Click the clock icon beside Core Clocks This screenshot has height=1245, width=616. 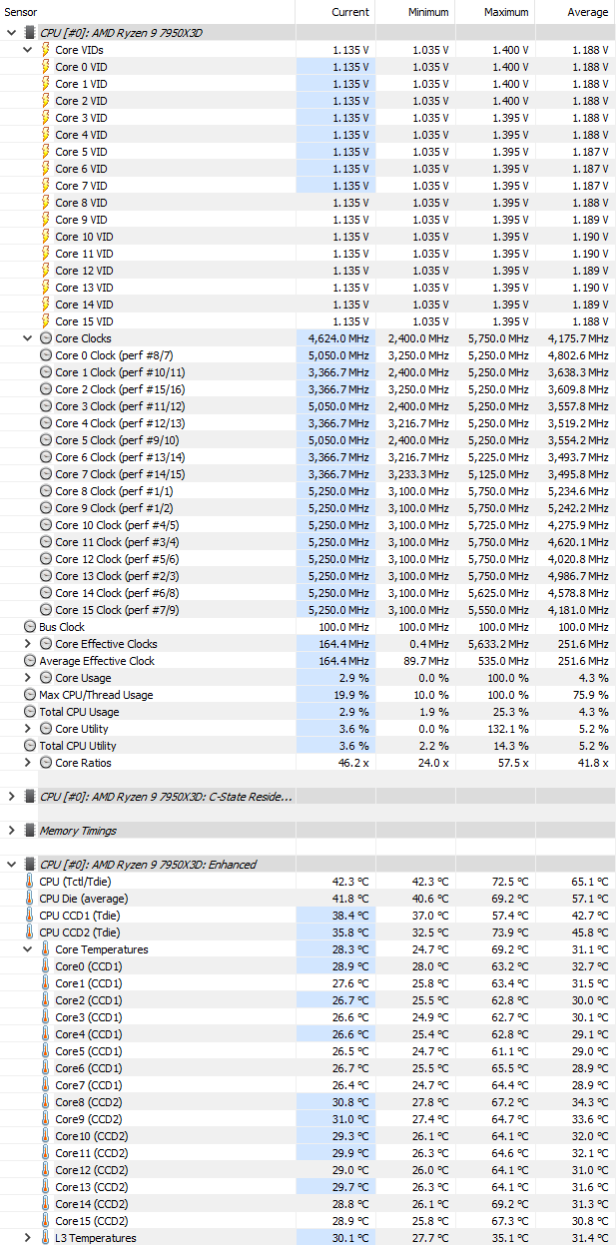[46, 338]
